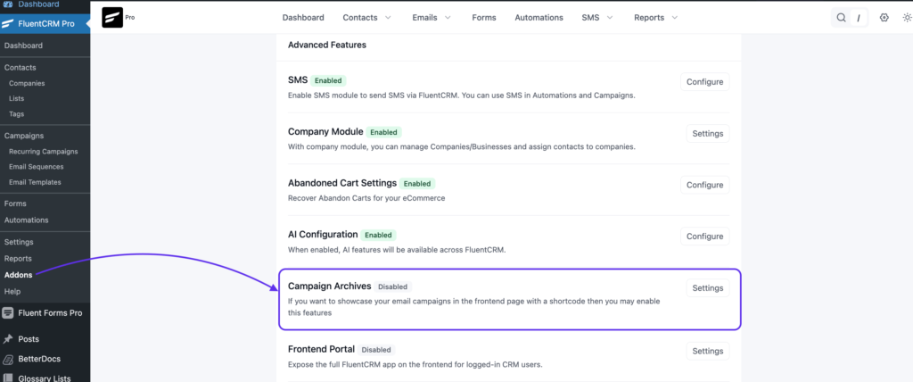Click the Frontend Portal title
913x382 pixels.
pos(321,349)
